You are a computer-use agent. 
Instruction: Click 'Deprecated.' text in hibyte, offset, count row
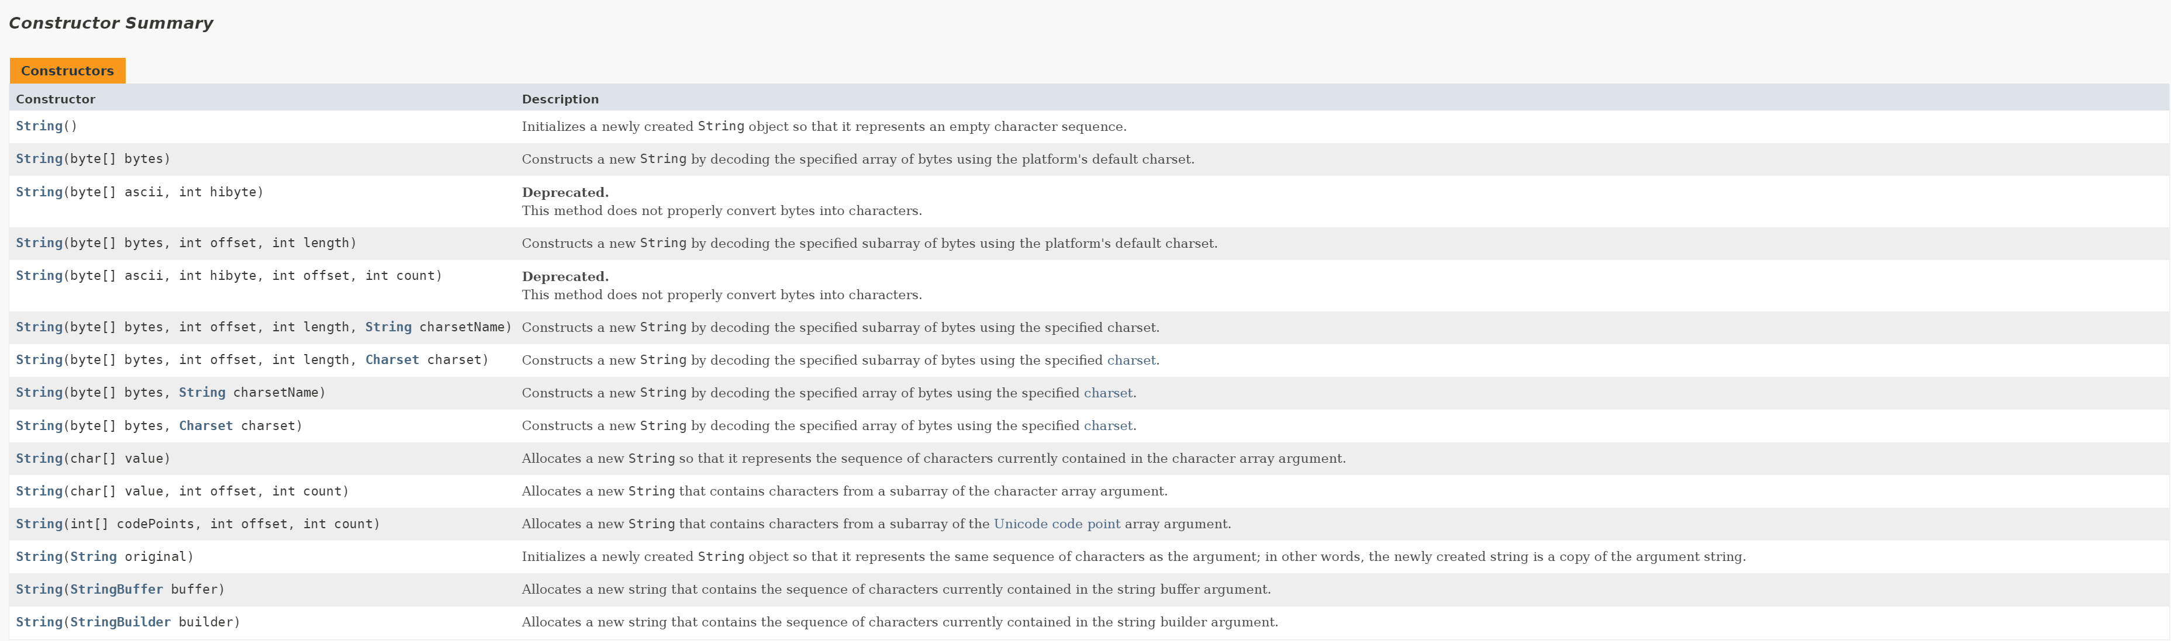click(565, 276)
